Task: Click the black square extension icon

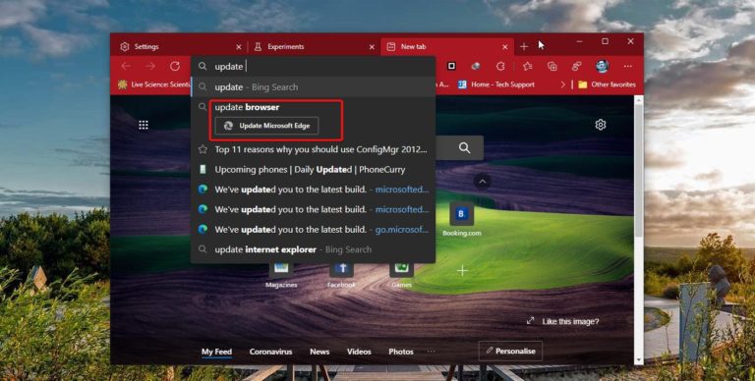Action: point(451,66)
